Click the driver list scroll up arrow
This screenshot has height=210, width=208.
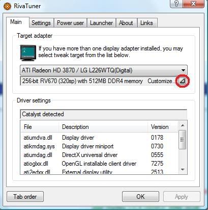click(183, 125)
